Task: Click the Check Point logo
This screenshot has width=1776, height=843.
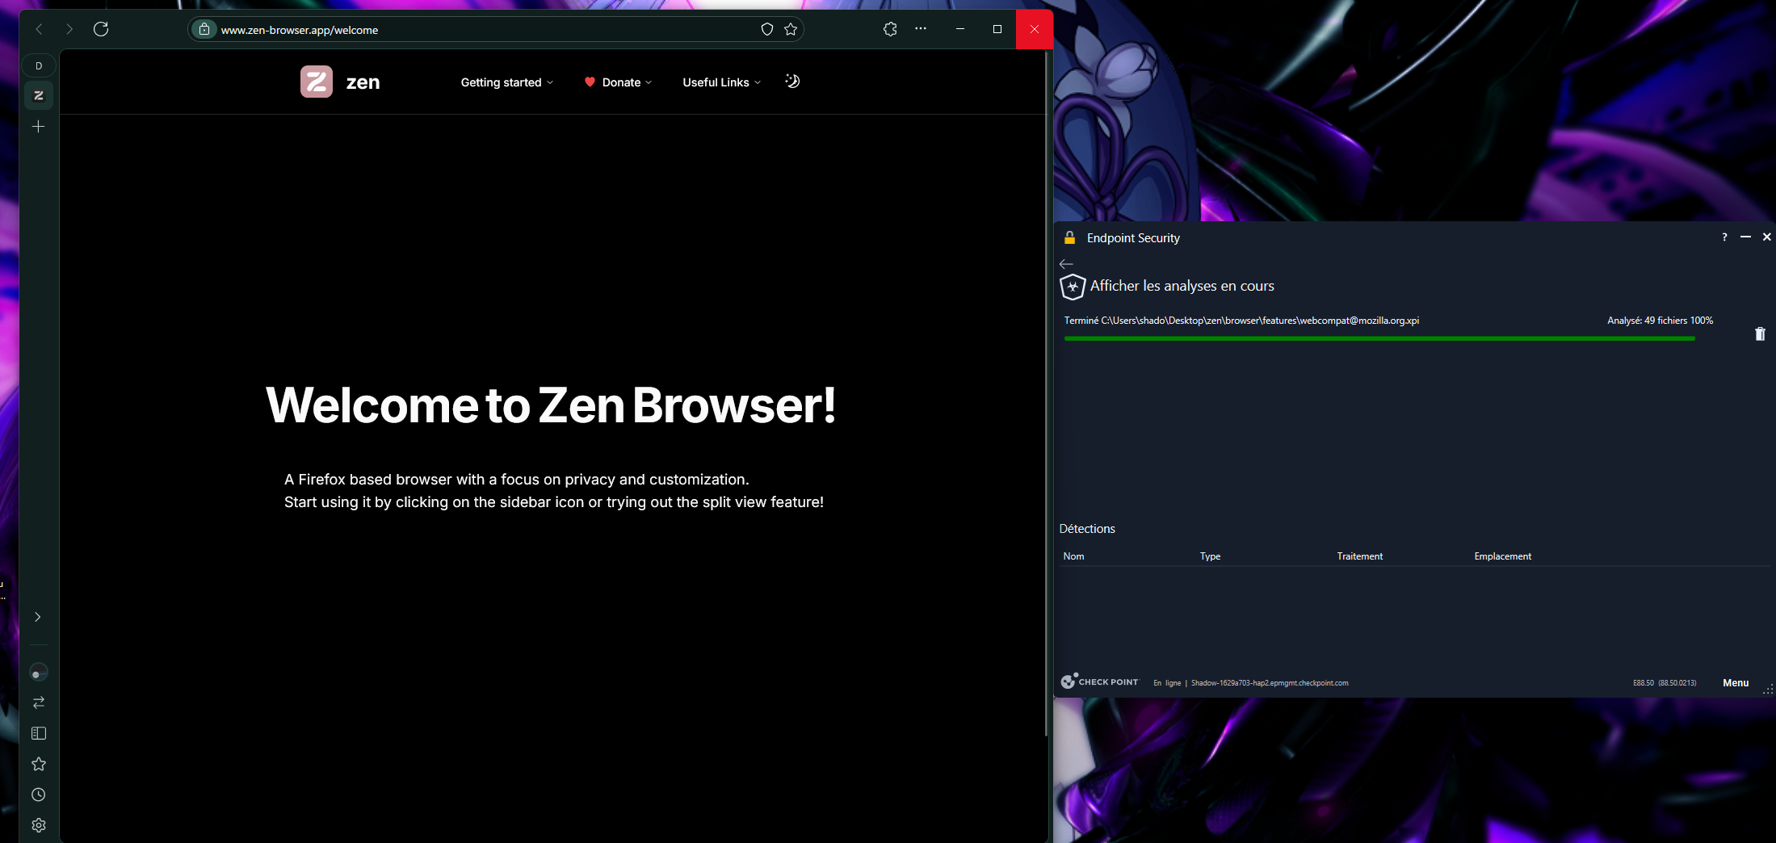Action: (x=1099, y=682)
